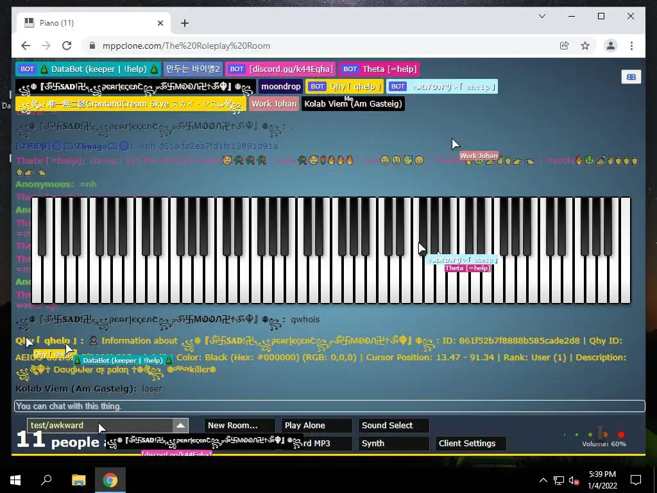Click the "Information about" Qhy reply text
The image size is (657, 493).
pos(139,340)
